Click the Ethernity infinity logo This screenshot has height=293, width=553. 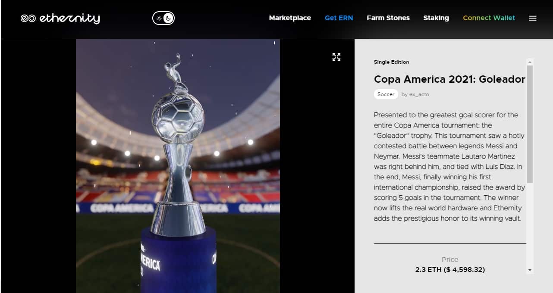tap(28, 18)
